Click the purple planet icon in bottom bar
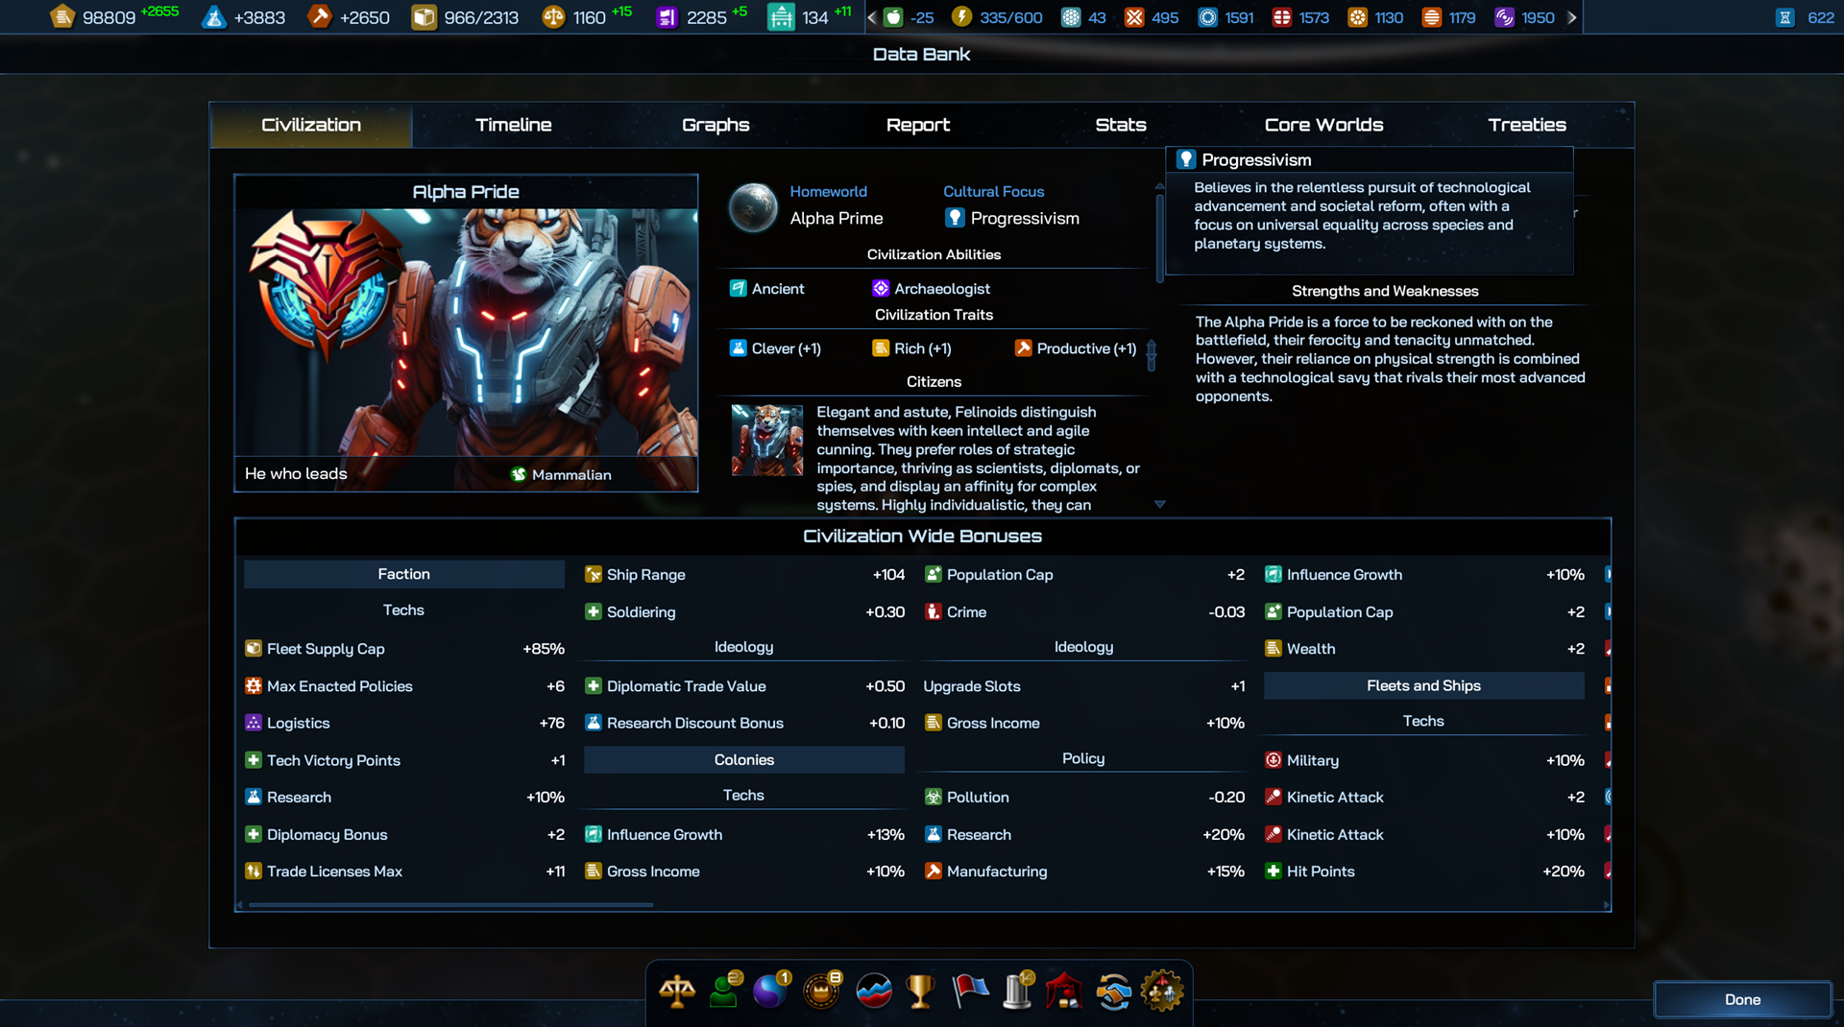Image resolution: width=1844 pixels, height=1027 pixels. click(x=770, y=991)
